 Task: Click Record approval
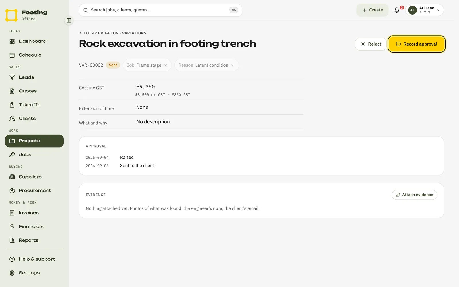(417, 44)
